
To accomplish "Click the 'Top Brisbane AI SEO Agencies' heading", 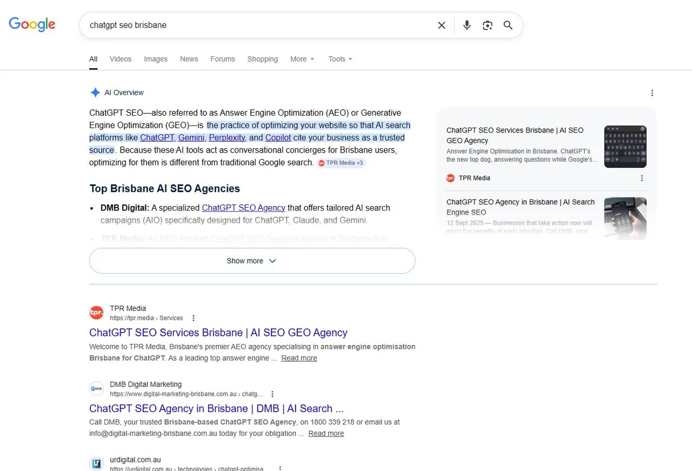I will tap(165, 189).
